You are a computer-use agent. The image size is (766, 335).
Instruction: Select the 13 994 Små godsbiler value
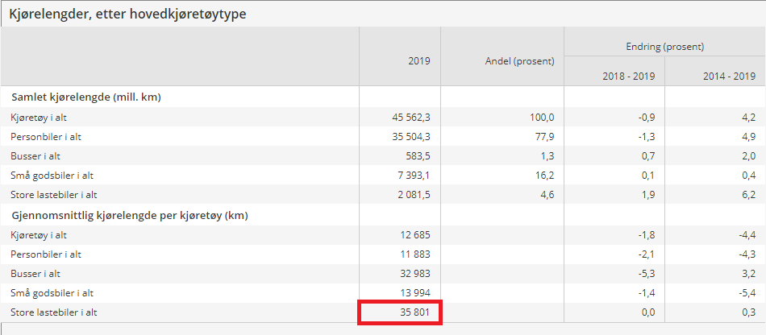[414, 293]
